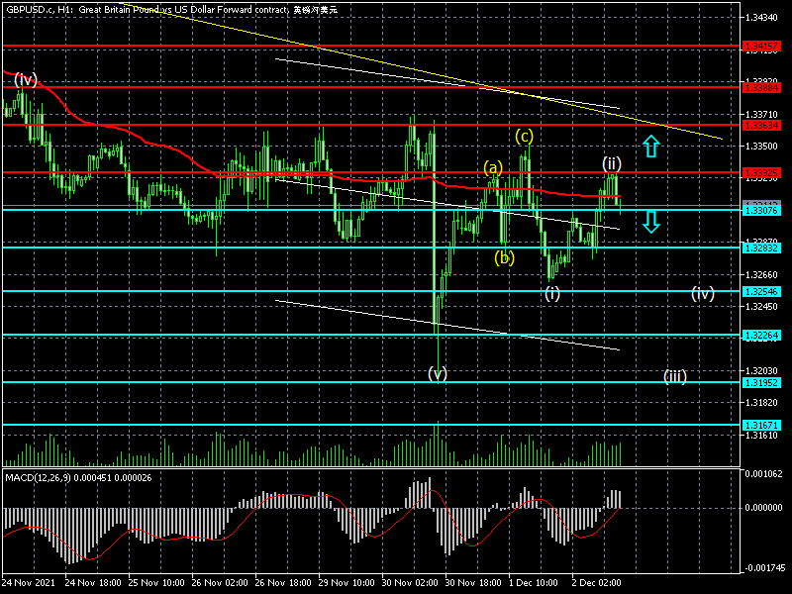This screenshot has width=792, height=594.
Task: Click the 1 Dec 10:00 time label
Action: click(533, 583)
